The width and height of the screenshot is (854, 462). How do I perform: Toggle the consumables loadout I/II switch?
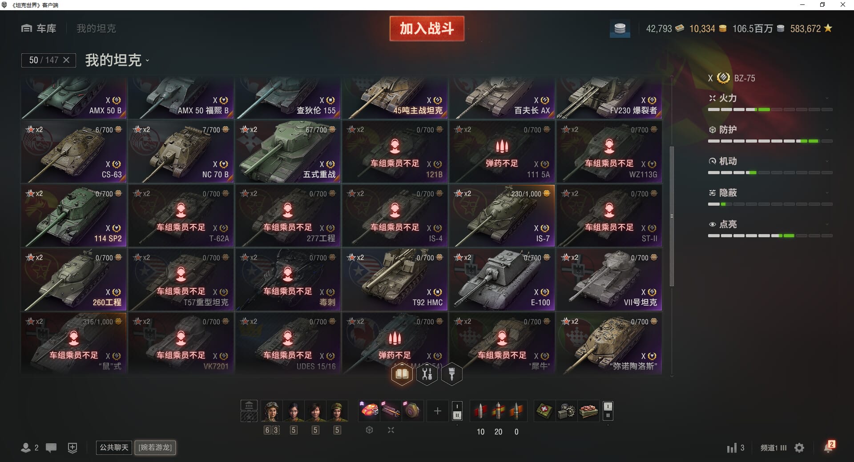[x=608, y=411]
